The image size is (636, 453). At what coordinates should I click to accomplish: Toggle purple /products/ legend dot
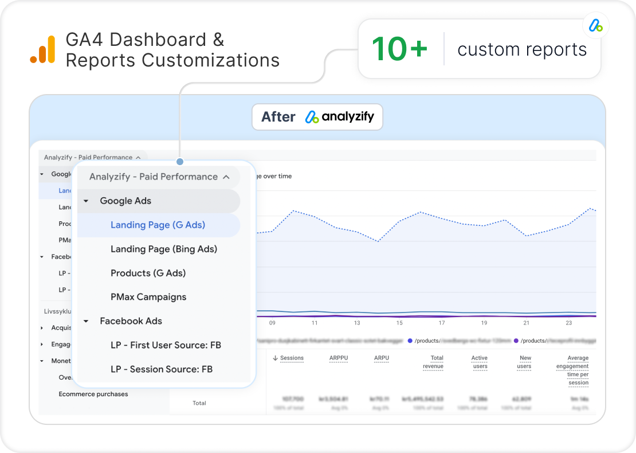(x=516, y=341)
